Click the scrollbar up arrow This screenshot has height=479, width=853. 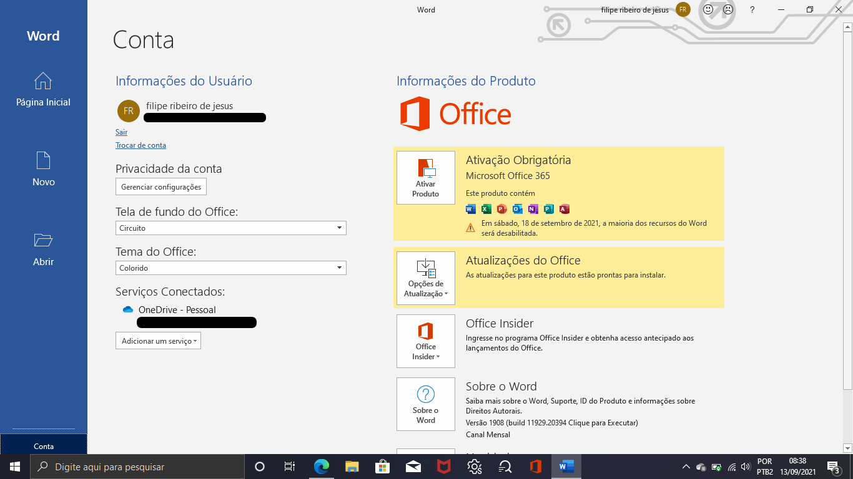click(847, 28)
